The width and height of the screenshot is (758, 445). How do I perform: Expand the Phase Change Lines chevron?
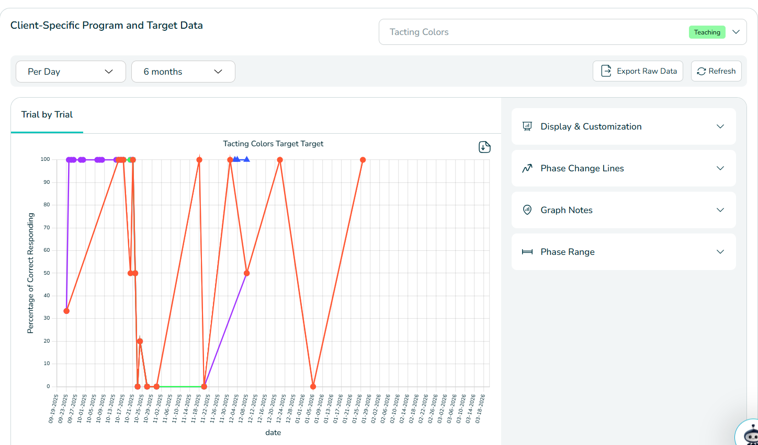[x=720, y=168]
